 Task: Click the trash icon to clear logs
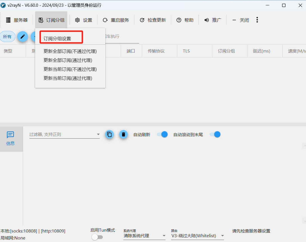click(123, 134)
